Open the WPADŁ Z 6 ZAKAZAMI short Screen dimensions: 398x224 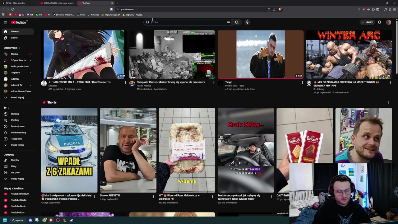click(x=69, y=150)
